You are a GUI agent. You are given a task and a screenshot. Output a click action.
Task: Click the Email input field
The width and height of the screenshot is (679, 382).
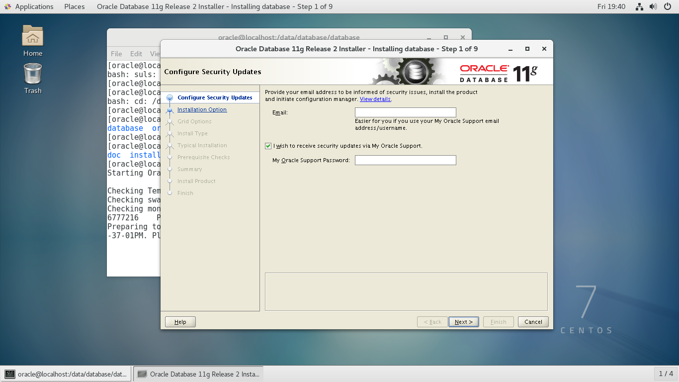405,112
